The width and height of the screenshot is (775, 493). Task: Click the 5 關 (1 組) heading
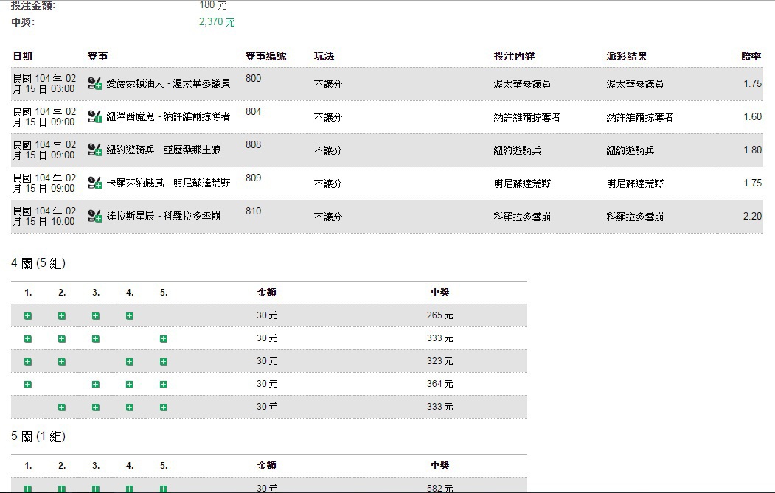(38, 436)
